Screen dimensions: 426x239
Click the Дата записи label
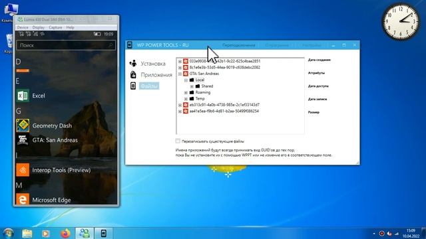point(318,99)
